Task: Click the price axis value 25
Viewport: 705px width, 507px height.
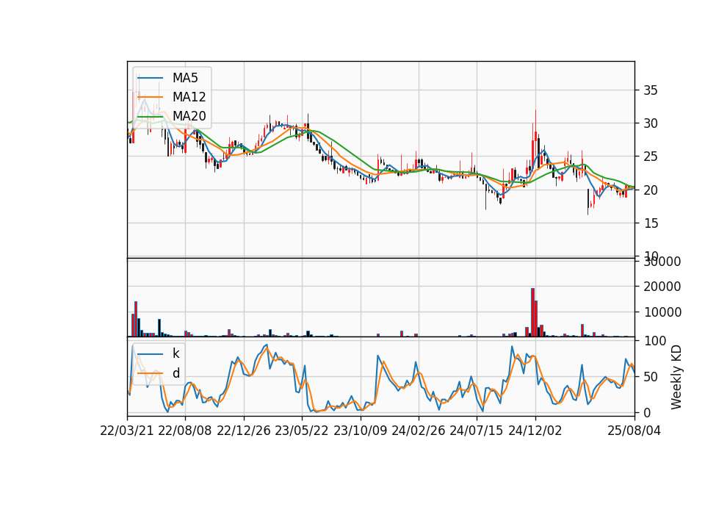Action: point(651,157)
